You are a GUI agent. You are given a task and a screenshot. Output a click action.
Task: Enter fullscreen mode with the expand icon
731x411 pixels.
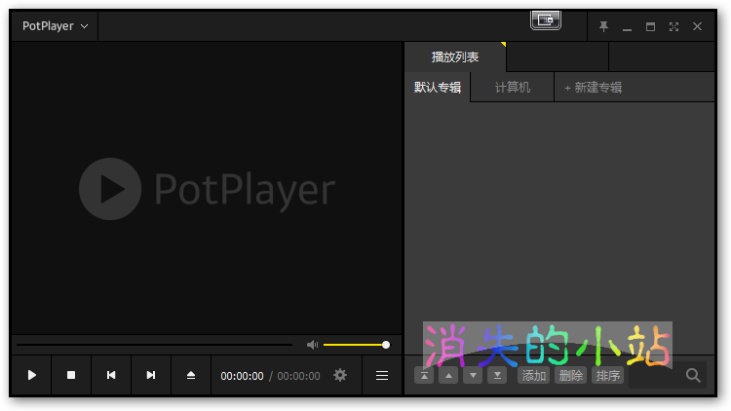[x=673, y=26]
